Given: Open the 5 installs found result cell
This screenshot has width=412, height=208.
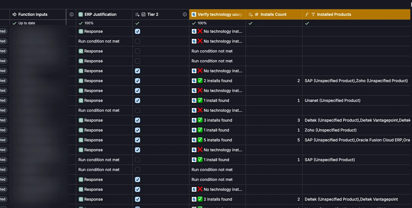Looking at the screenshot, I should point(217,140).
